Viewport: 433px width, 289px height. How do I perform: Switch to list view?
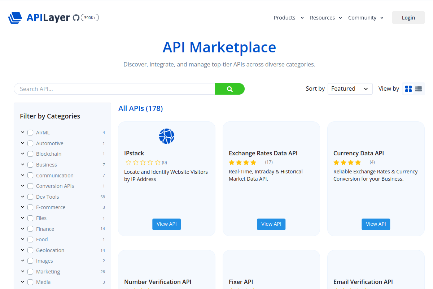coord(419,89)
